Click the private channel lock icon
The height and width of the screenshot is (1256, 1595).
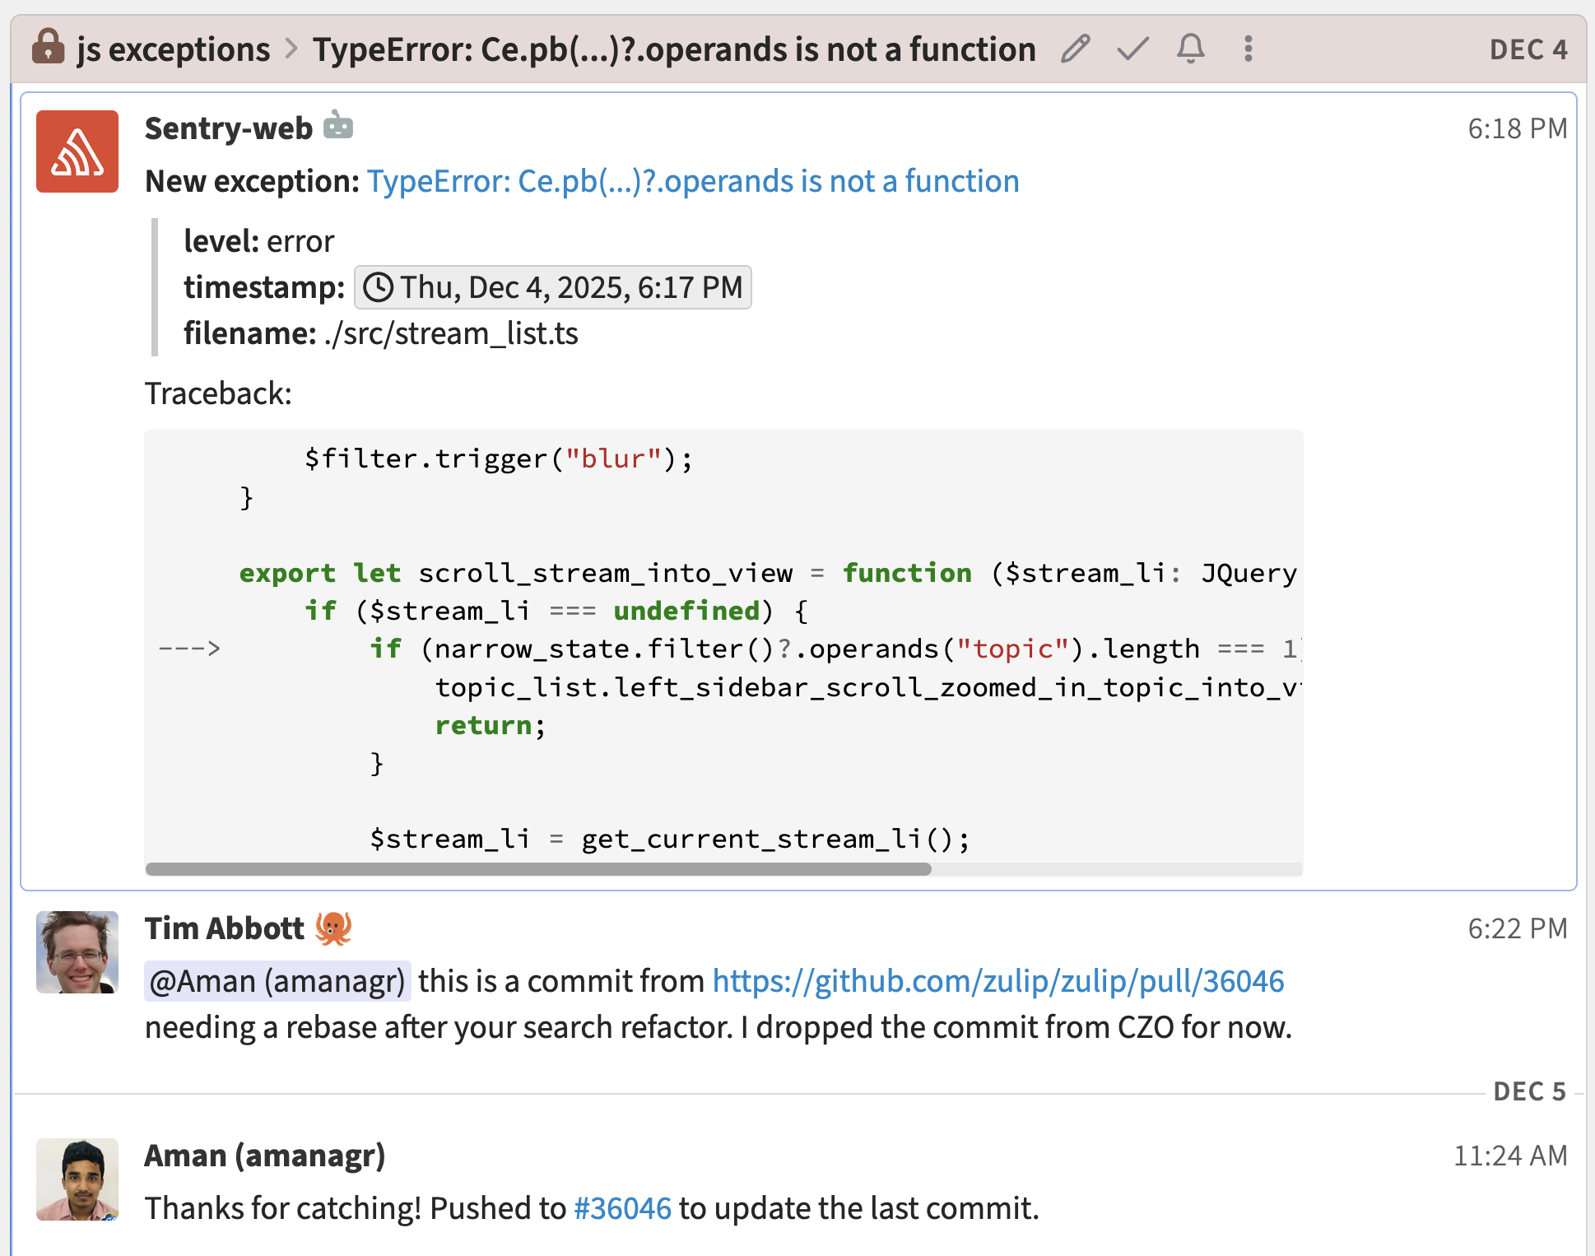pos(48,48)
